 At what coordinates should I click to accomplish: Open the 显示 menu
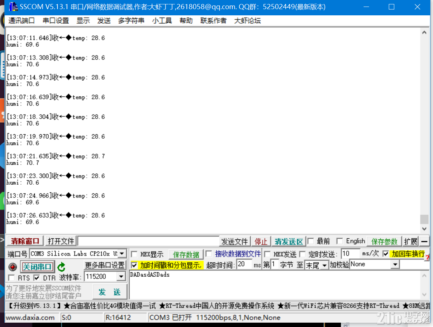83,21
